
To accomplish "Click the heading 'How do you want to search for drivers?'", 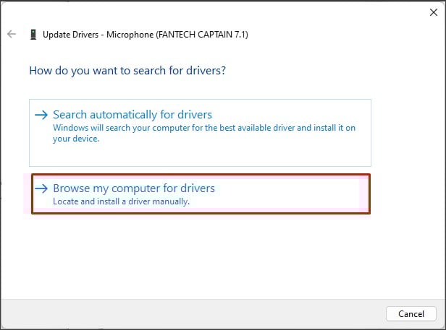I will 127,71.
